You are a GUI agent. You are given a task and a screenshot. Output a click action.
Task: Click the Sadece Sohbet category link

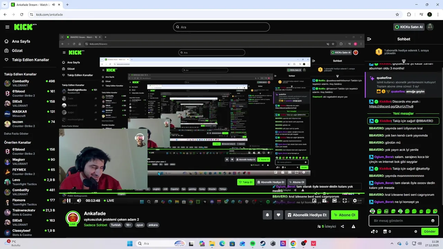point(96,225)
